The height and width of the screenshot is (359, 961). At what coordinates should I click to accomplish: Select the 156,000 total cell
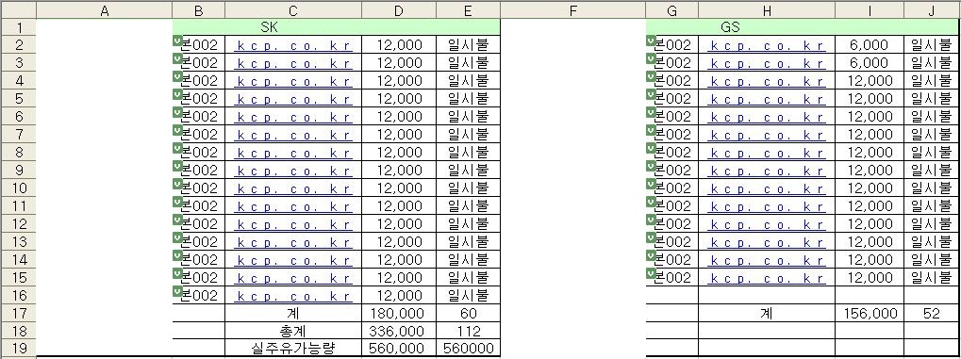[870, 313]
